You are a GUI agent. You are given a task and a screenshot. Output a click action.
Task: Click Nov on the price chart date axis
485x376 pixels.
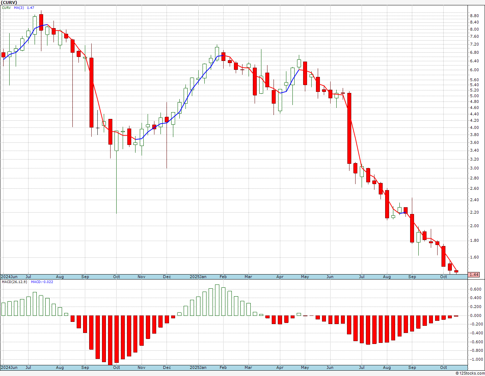pos(142,277)
